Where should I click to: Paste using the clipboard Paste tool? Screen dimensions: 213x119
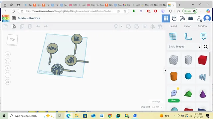pyautogui.click(x=14, y=26)
